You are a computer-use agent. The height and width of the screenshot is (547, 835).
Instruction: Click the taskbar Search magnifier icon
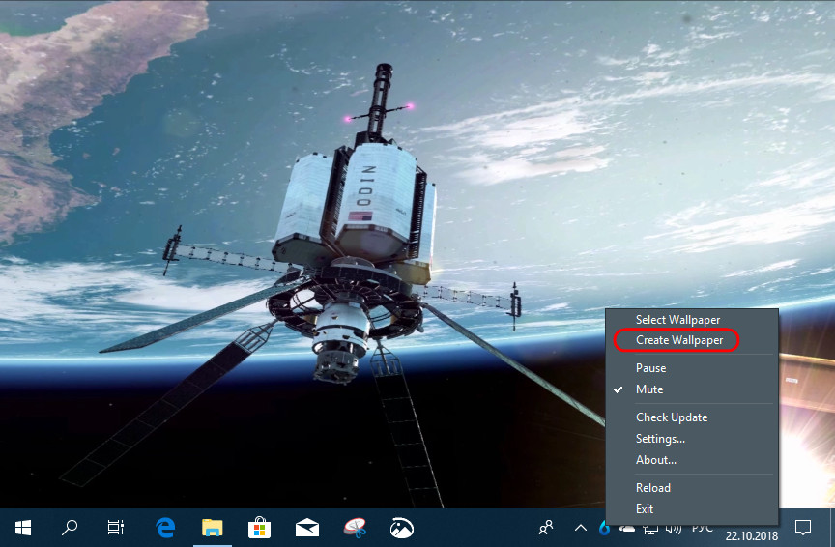click(70, 527)
